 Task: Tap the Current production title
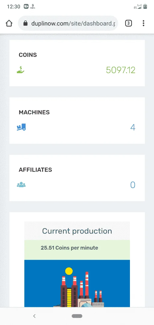(x=77, y=231)
